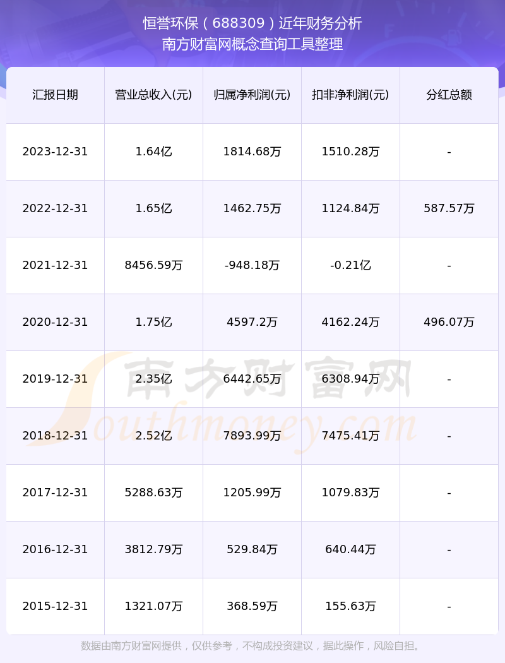Click the 7893.99万 net profit value

coord(252,436)
